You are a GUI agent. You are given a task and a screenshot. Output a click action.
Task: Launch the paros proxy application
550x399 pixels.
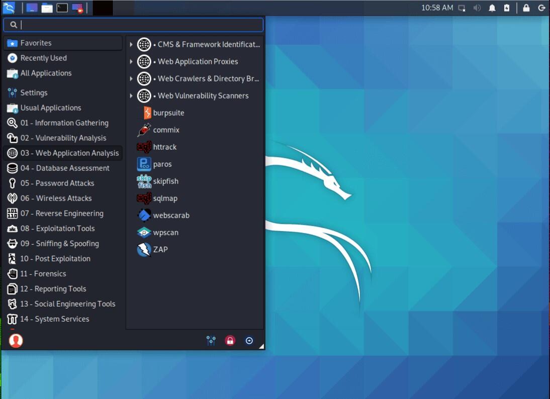[x=162, y=164]
